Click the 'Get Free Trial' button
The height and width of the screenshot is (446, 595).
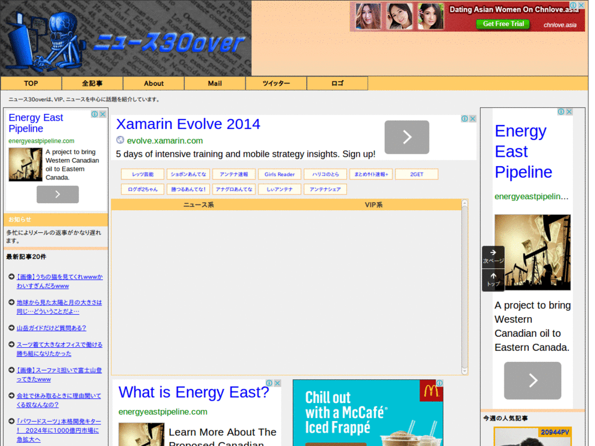point(503,24)
